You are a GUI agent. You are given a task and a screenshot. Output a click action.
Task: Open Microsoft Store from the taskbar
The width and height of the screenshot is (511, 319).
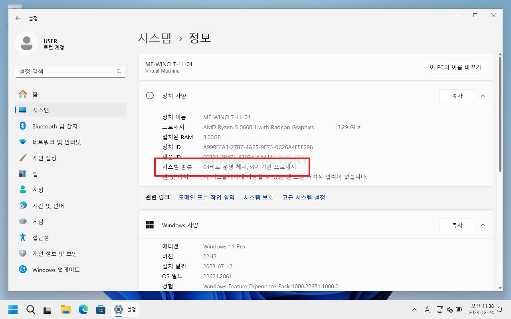coord(101,309)
